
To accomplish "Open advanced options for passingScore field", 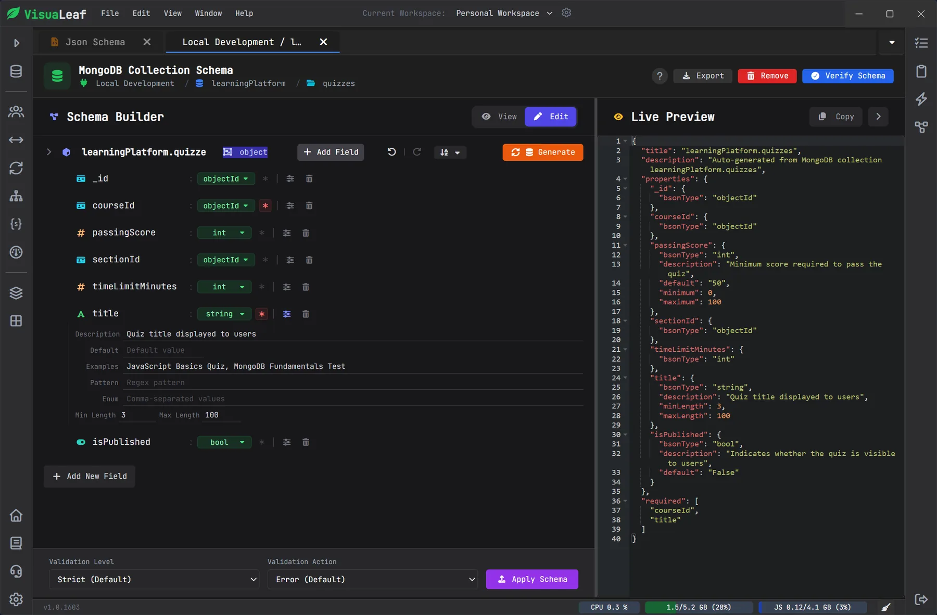I will [287, 233].
